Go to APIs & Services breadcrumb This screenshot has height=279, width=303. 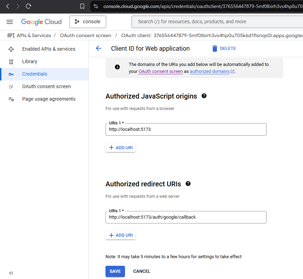pyautogui.click(x=34, y=35)
